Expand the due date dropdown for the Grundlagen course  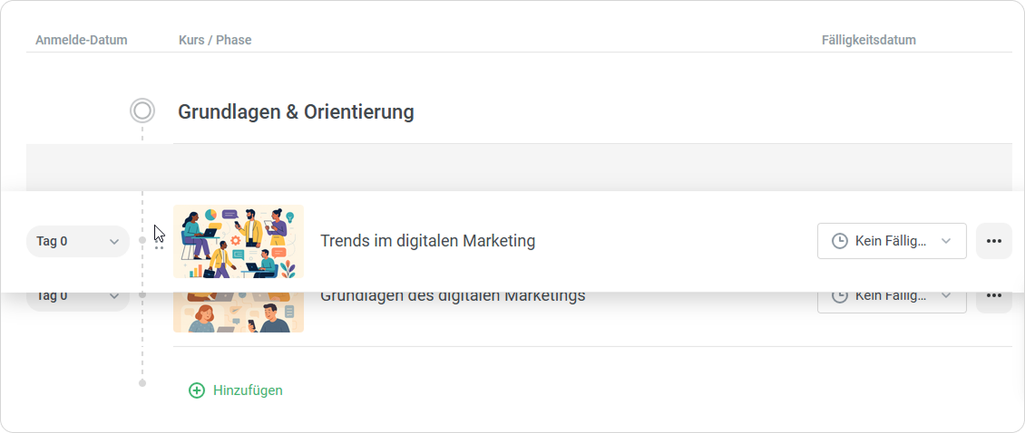click(x=891, y=300)
